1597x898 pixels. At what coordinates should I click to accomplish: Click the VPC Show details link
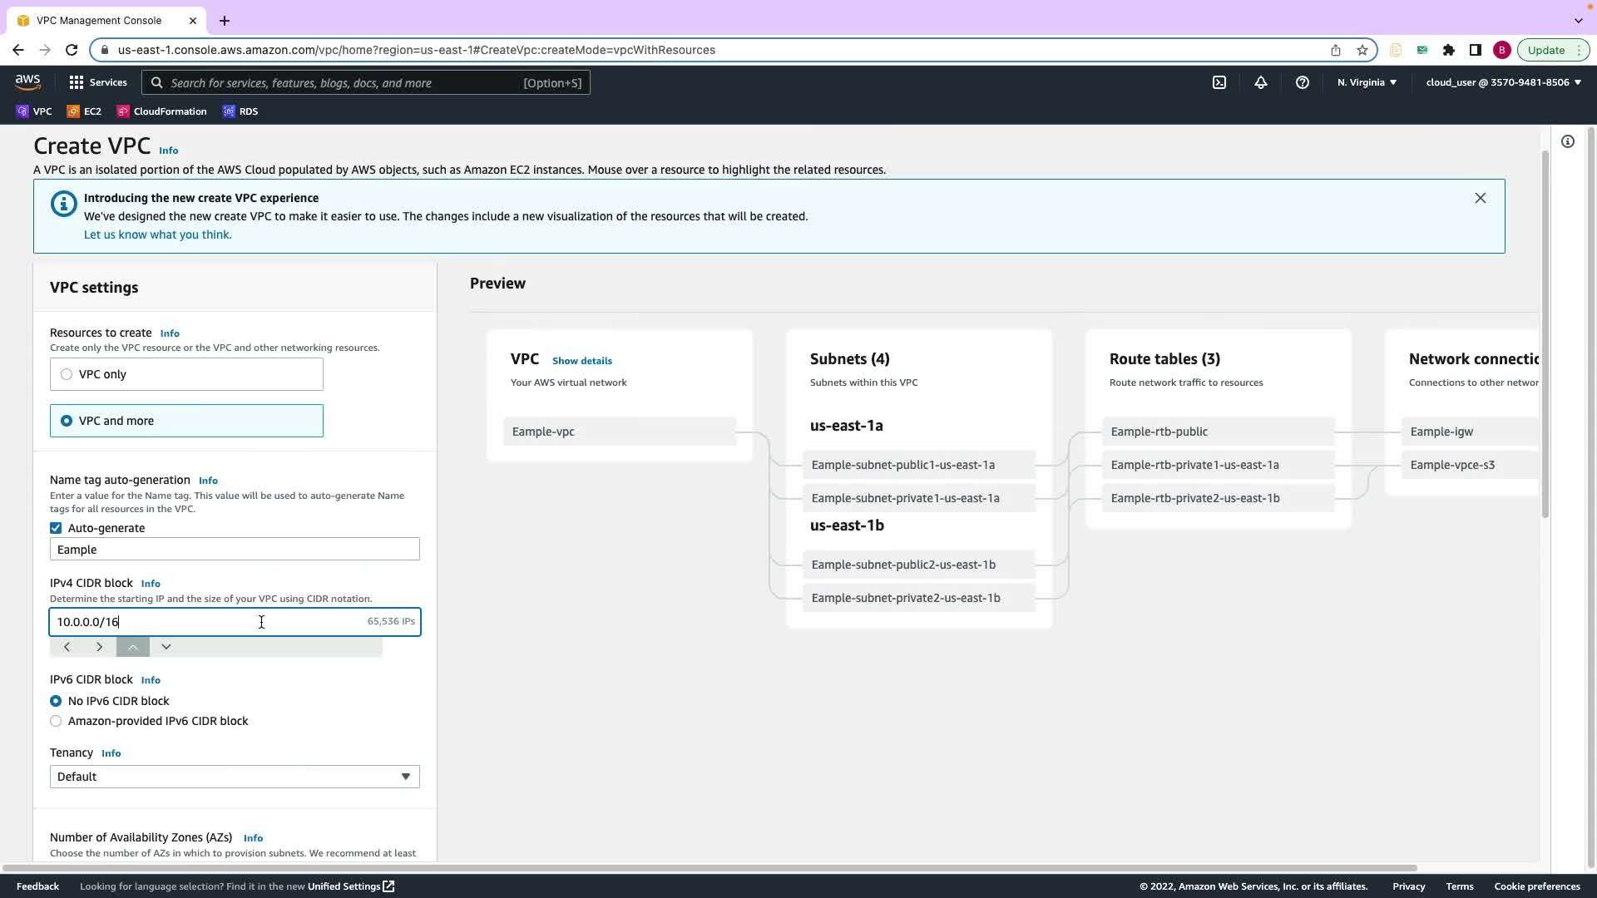tap(581, 361)
